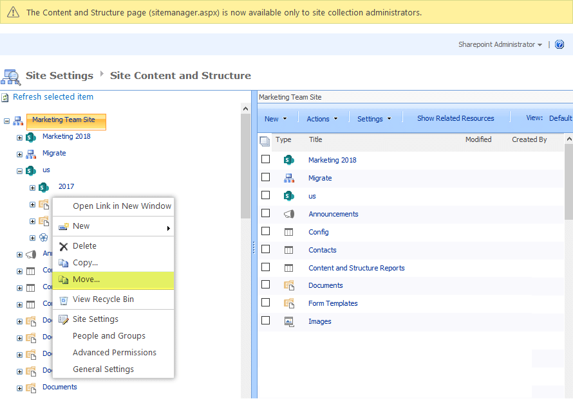Open the Content and Structure Reports link
Screen dimensions: 573x399
[356, 268]
